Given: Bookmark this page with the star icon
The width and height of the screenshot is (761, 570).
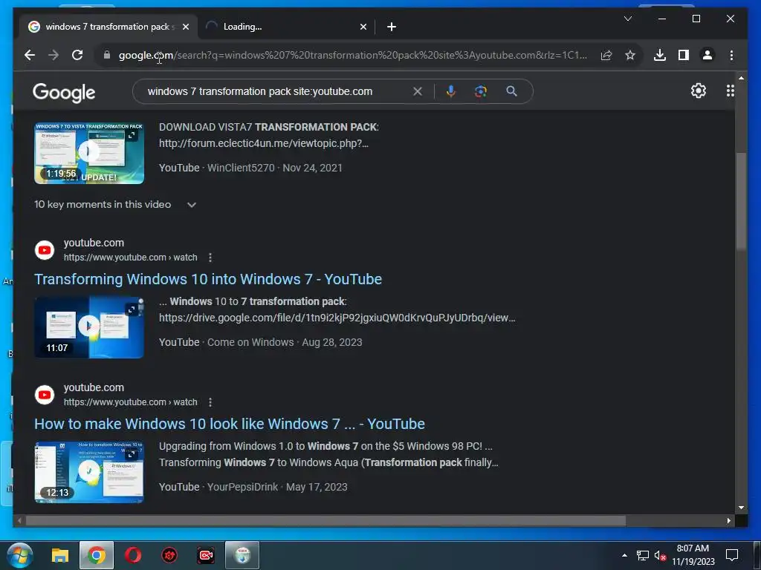Looking at the screenshot, I should pos(630,55).
